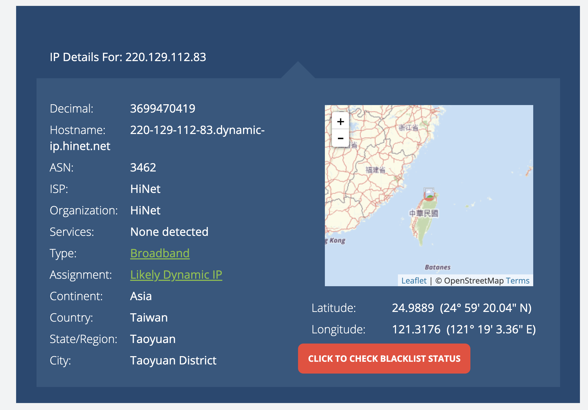Zoom in on the map
The width and height of the screenshot is (588, 410).
[340, 122]
